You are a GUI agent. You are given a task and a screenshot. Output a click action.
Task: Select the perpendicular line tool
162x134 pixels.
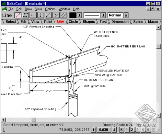(56, 15)
